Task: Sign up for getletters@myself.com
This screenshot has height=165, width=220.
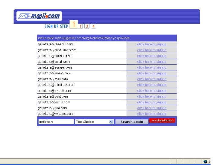Action: 152,91
